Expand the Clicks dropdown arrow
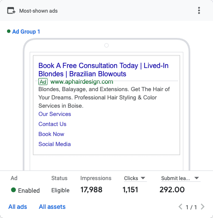 143,178
